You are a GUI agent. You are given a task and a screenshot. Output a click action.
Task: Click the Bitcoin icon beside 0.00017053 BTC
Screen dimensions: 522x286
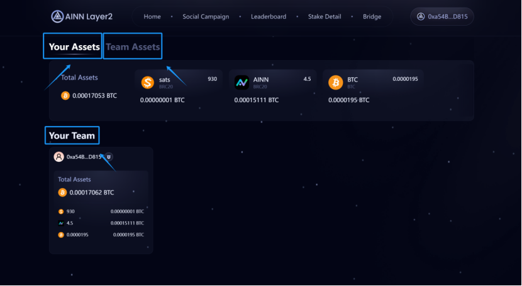tap(65, 96)
